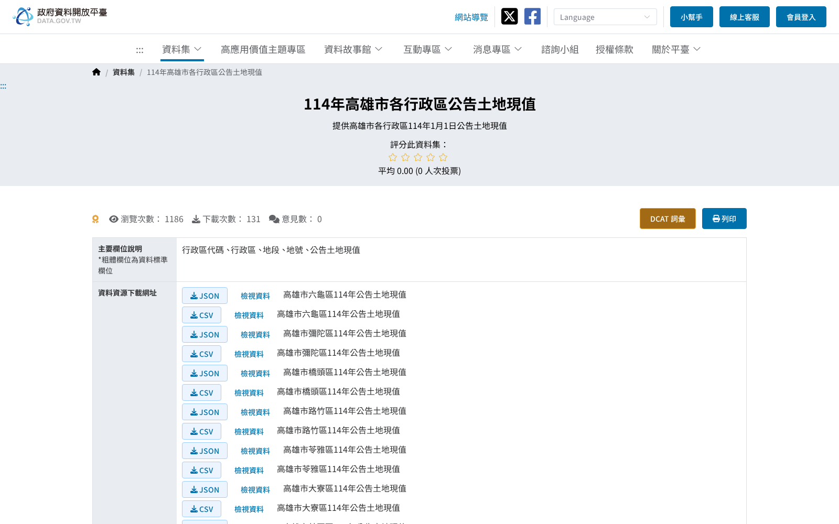
Task: Download JSON for 大寮區
Action: point(205,489)
